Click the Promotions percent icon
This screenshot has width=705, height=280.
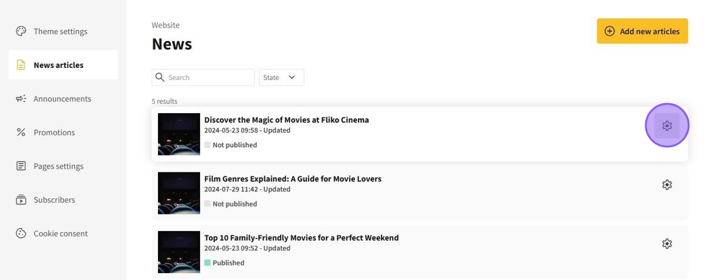pyautogui.click(x=21, y=132)
